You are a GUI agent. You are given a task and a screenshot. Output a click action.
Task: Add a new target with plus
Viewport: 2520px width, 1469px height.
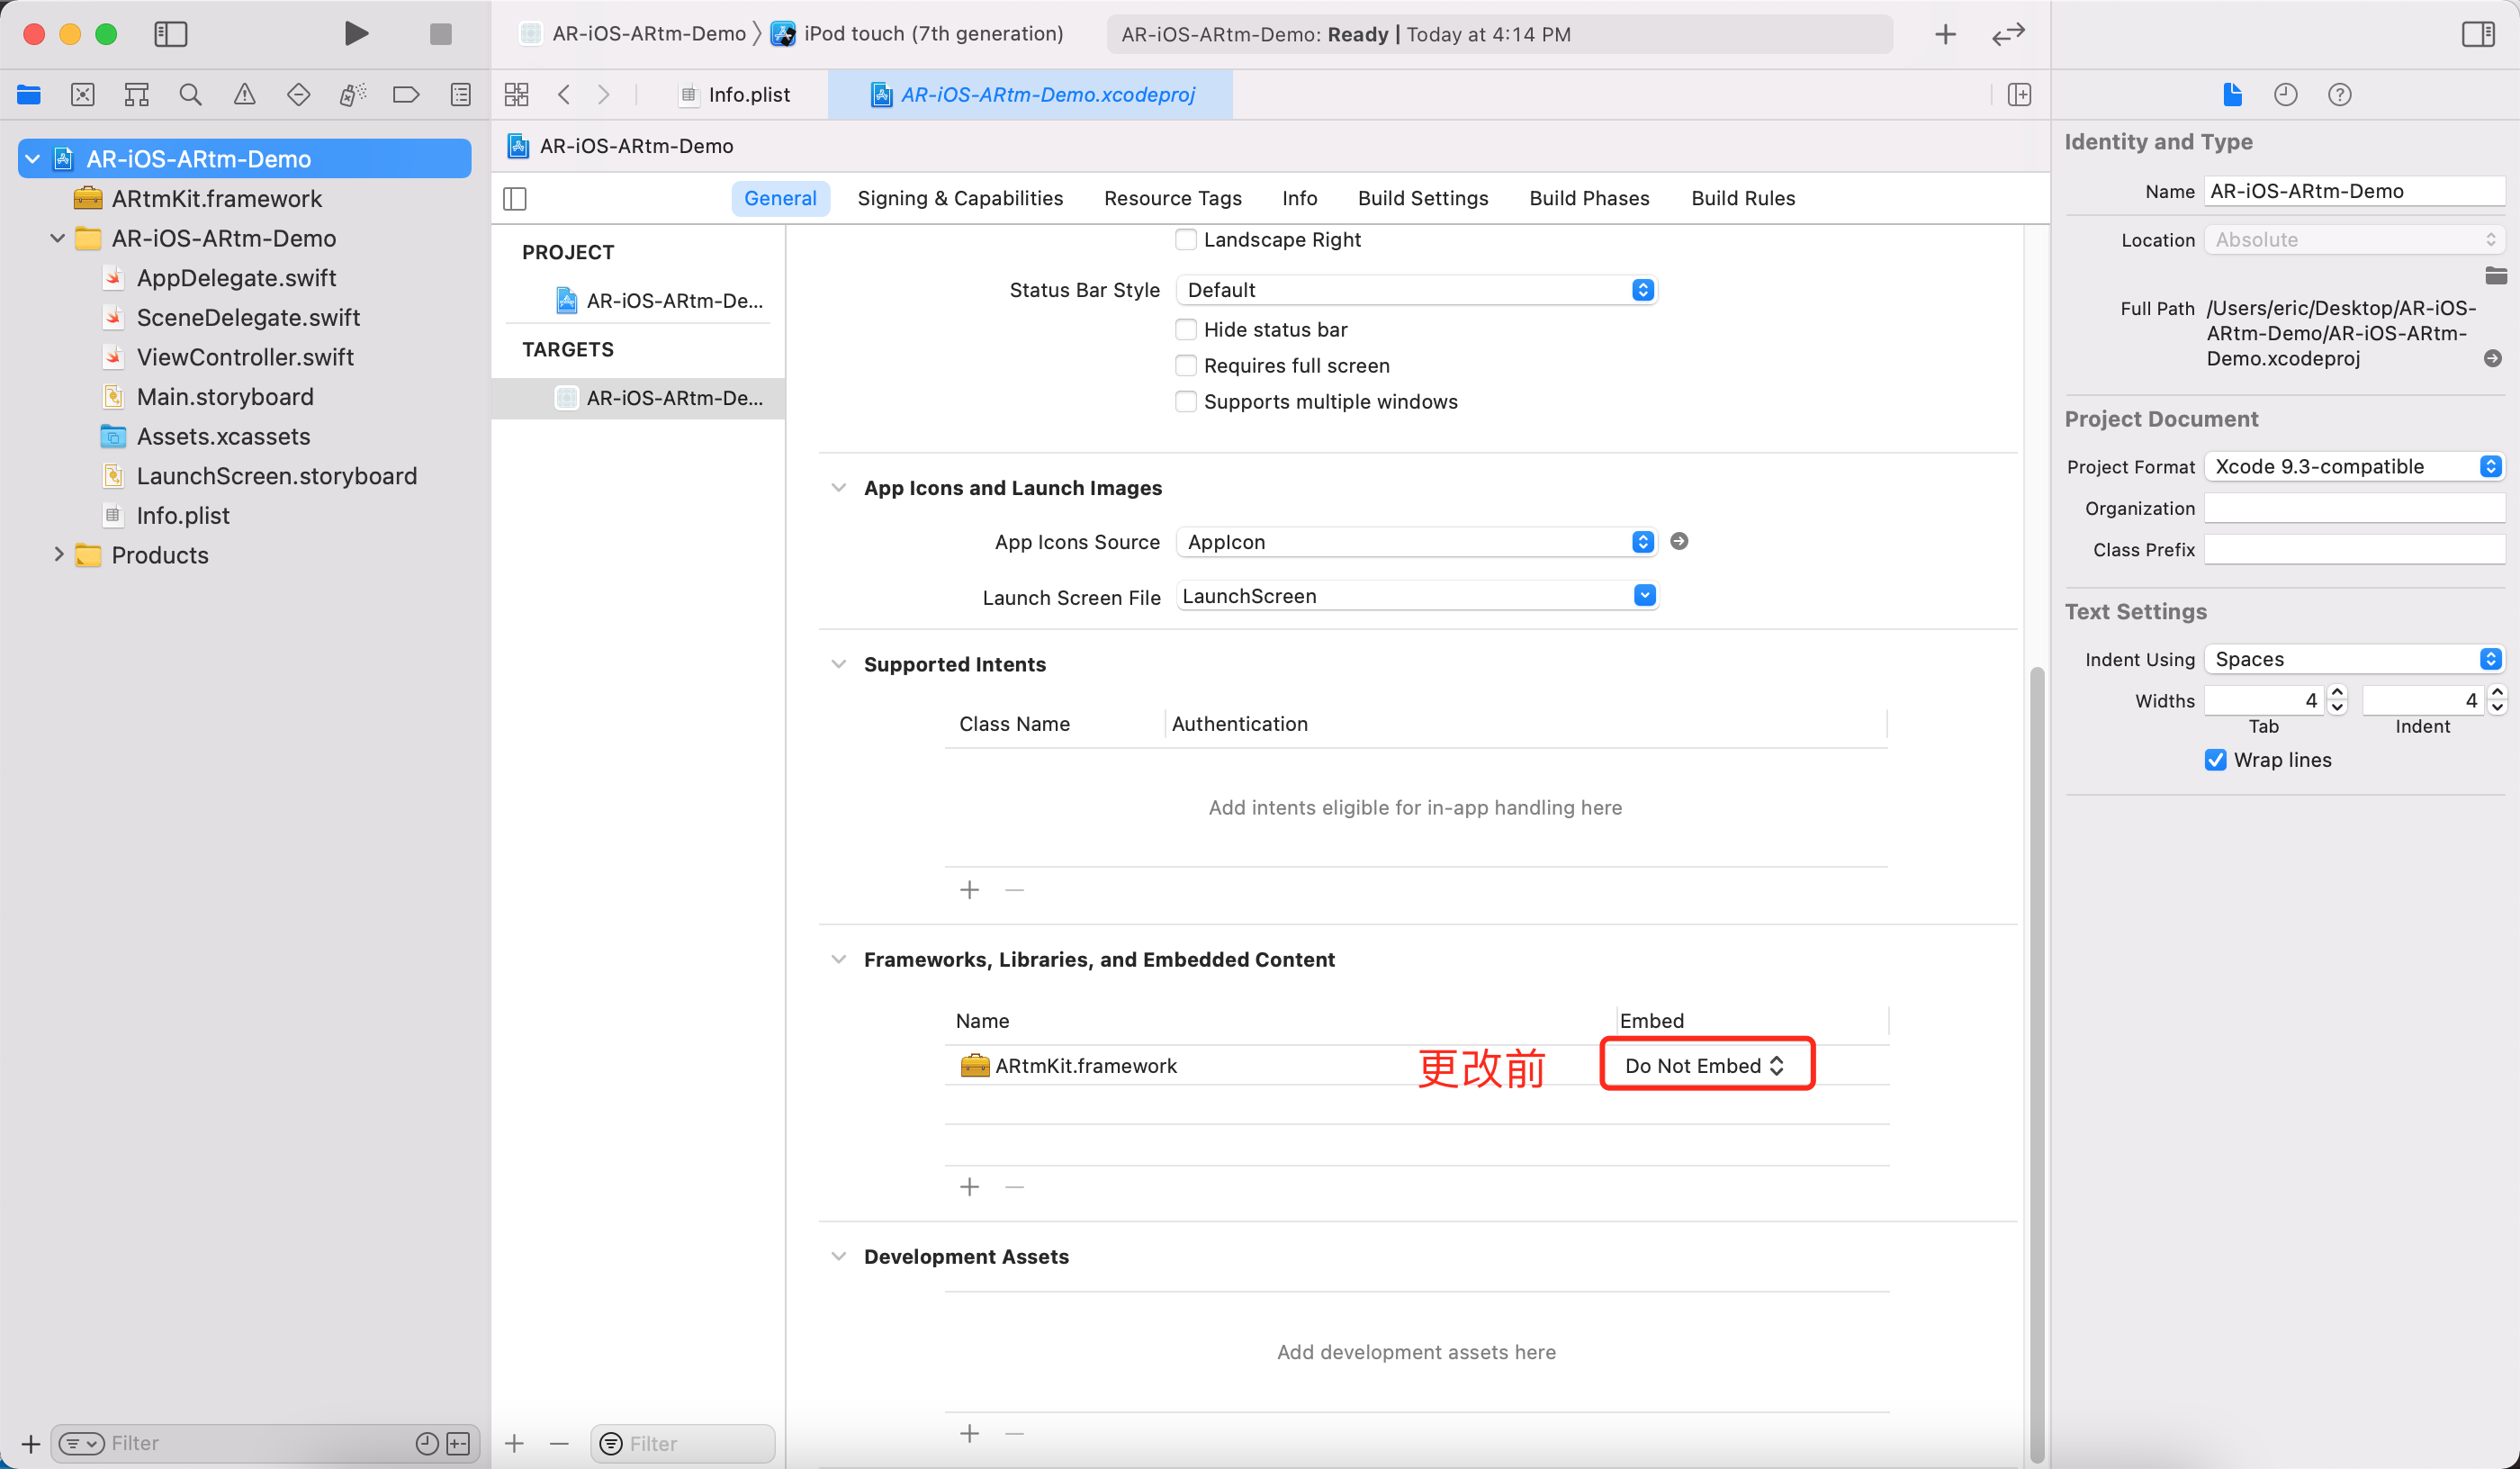[514, 1443]
